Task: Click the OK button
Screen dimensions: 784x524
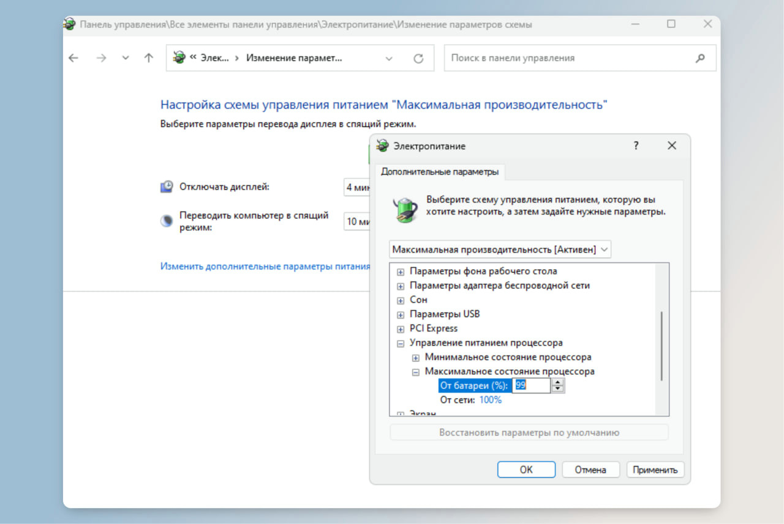Action: [x=526, y=470]
